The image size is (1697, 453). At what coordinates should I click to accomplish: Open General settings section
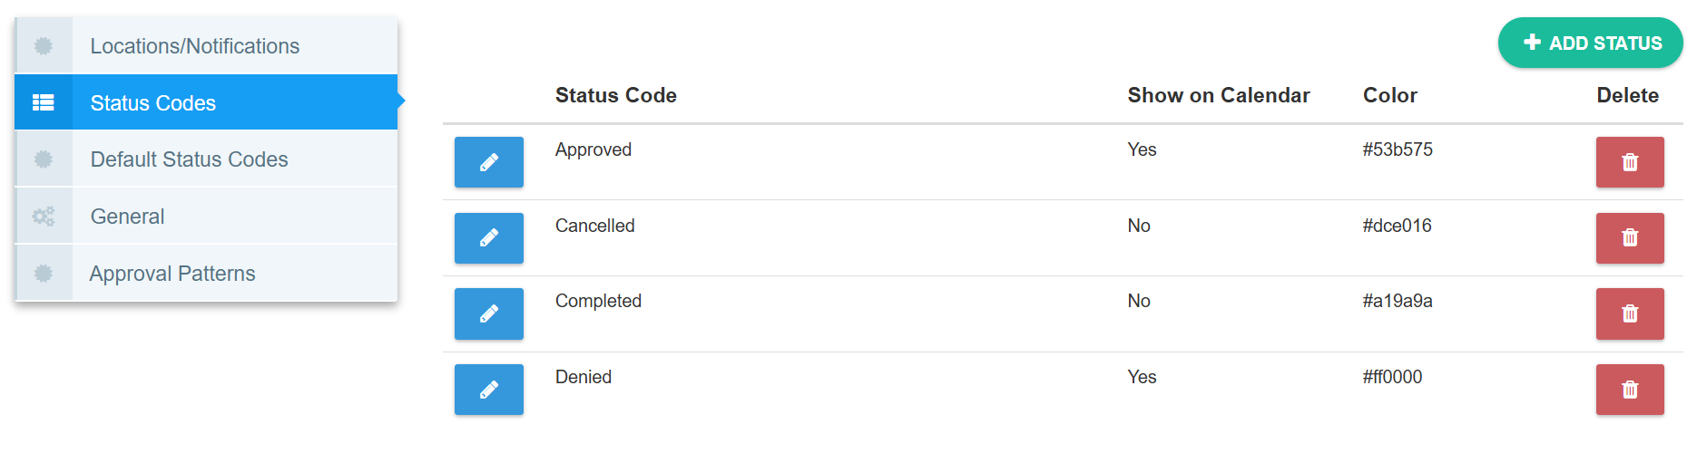[127, 217]
